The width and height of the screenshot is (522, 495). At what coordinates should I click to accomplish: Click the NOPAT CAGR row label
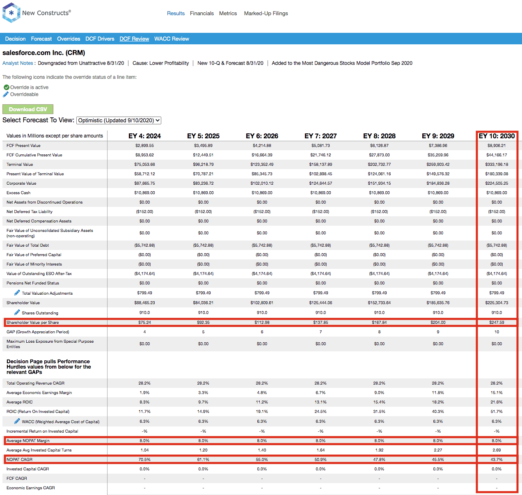click(19, 460)
